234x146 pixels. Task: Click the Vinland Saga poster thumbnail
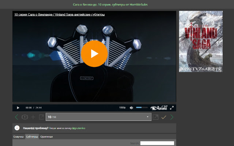click(201, 41)
